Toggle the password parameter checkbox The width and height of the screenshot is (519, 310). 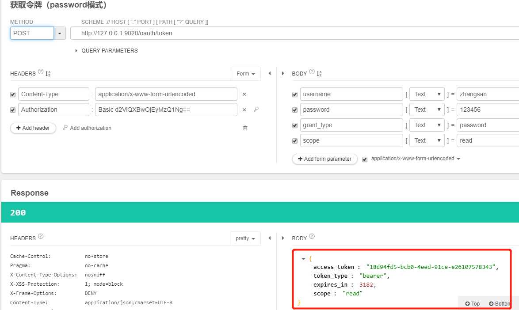tap(295, 110)
